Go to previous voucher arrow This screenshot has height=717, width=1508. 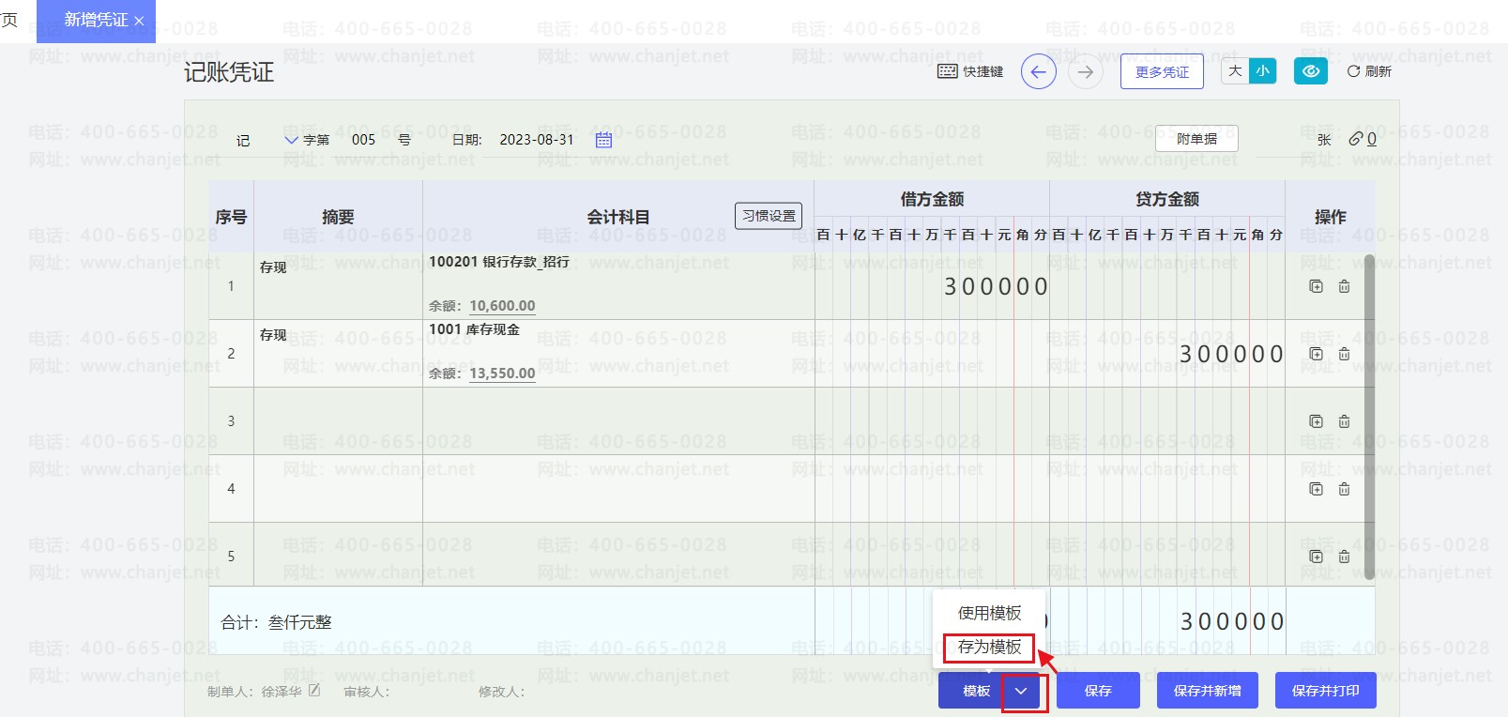(x=1038, y=72)
